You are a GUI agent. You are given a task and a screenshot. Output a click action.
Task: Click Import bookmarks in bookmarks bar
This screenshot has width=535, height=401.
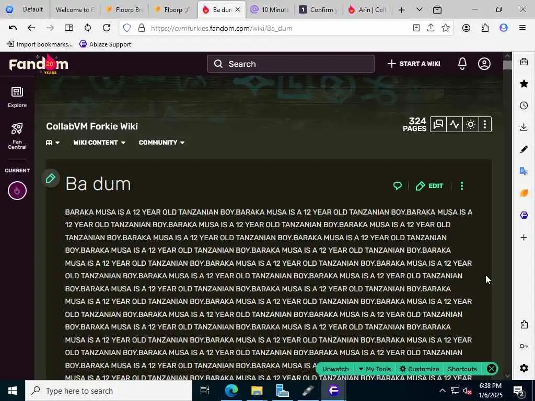(40, 44)
